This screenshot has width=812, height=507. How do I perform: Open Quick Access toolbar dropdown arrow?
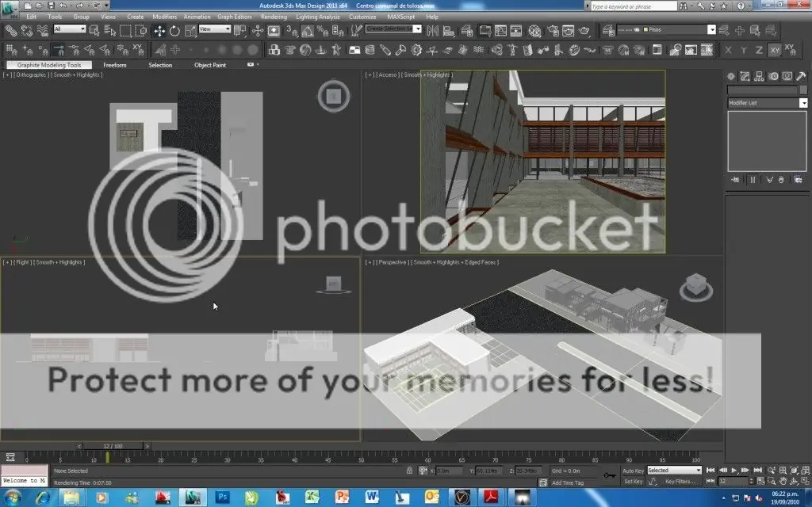click(107, 6)
